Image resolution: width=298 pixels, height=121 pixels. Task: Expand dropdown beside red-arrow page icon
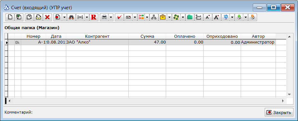tap(64, 17)
